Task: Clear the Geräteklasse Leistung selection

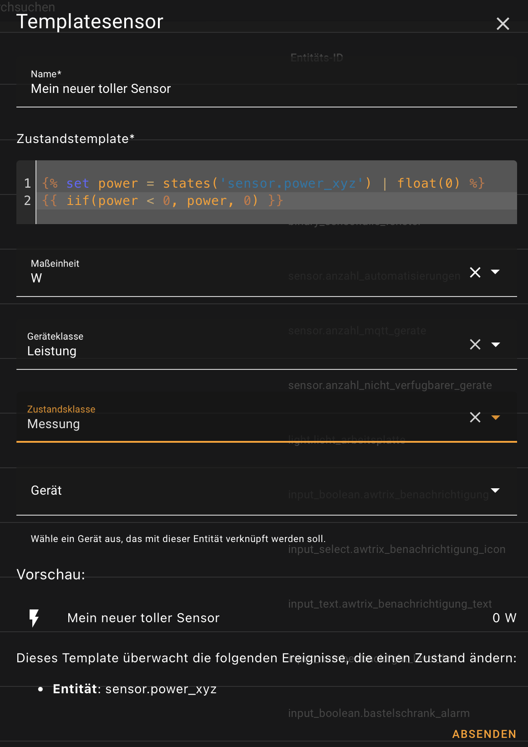Action: [x=475, y=344]
